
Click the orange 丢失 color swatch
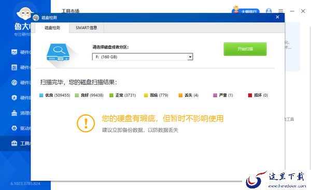click(x=180, y=95)
